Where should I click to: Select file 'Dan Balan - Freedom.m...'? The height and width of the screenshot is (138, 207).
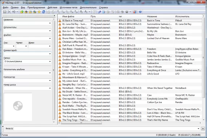[x=75, y=49]
